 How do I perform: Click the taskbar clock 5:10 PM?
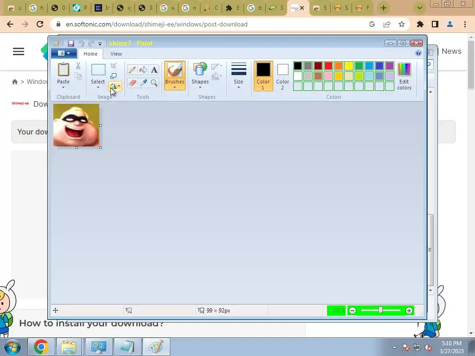click(x=452, y=343)
